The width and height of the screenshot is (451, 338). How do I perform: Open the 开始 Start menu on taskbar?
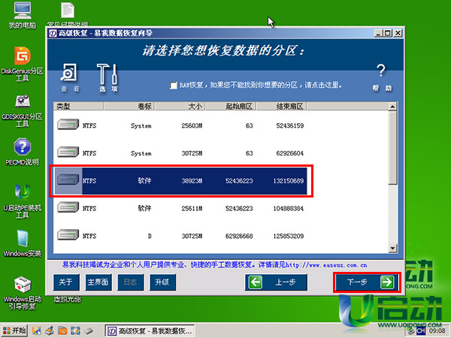click(x=16, y=330)
